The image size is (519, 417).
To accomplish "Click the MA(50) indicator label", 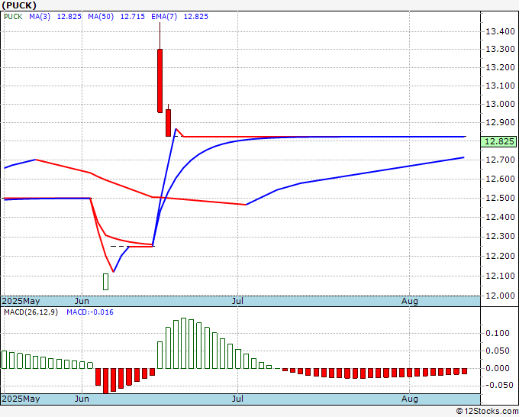I will (101, 17).
